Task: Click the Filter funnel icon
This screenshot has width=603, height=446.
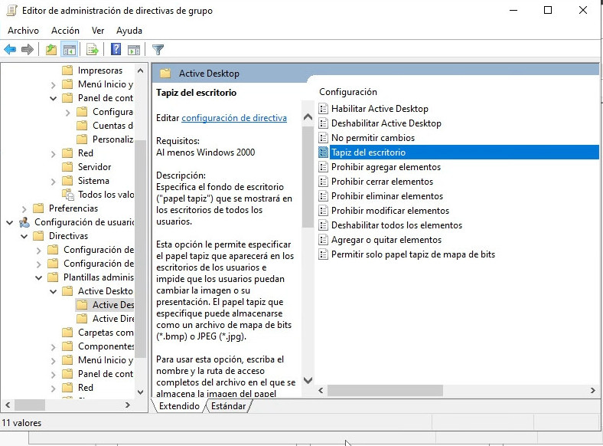Action: tap(158, 50)
